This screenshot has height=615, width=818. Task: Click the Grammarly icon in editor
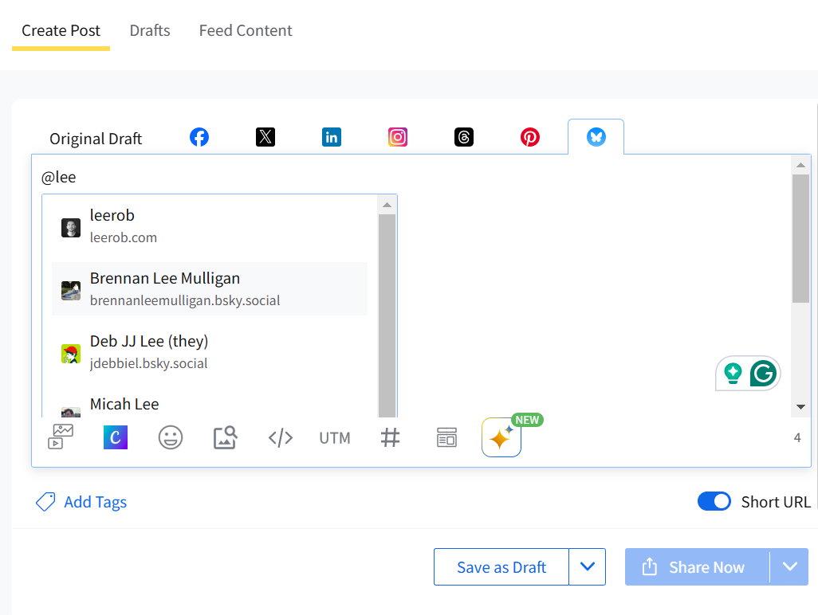point(763,373)
